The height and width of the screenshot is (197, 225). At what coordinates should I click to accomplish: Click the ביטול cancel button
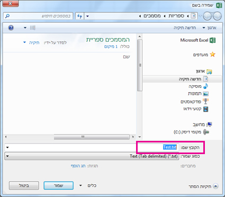24,185
